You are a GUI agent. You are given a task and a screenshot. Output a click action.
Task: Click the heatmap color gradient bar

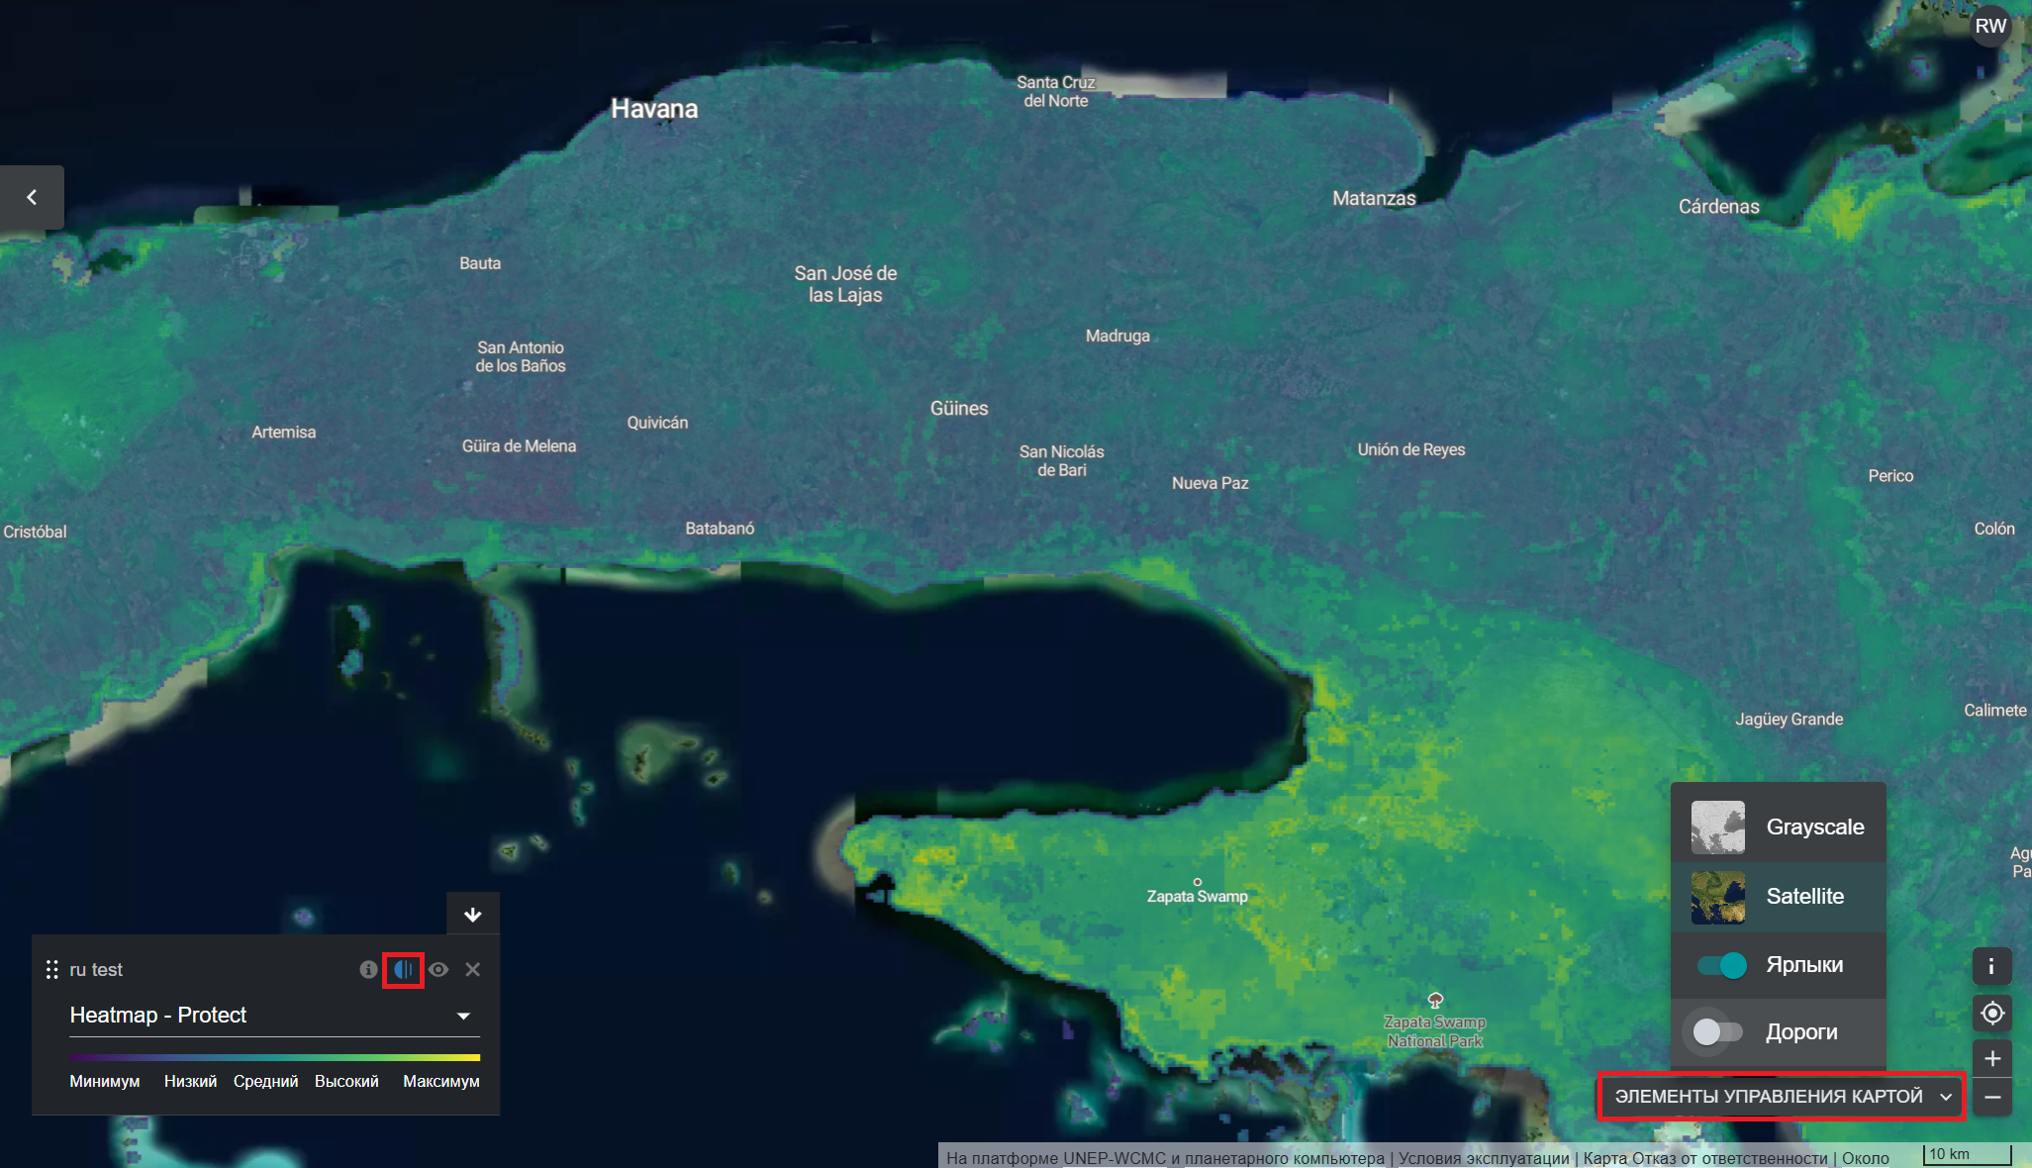[274, 1058]
